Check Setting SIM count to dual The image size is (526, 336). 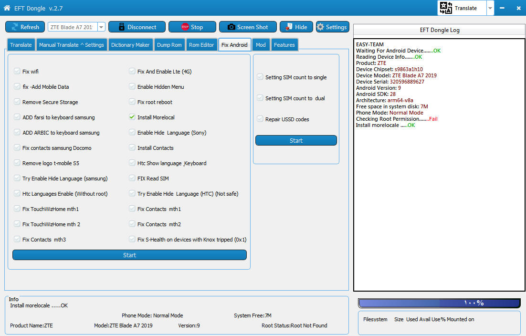click(x=260, y=98)
